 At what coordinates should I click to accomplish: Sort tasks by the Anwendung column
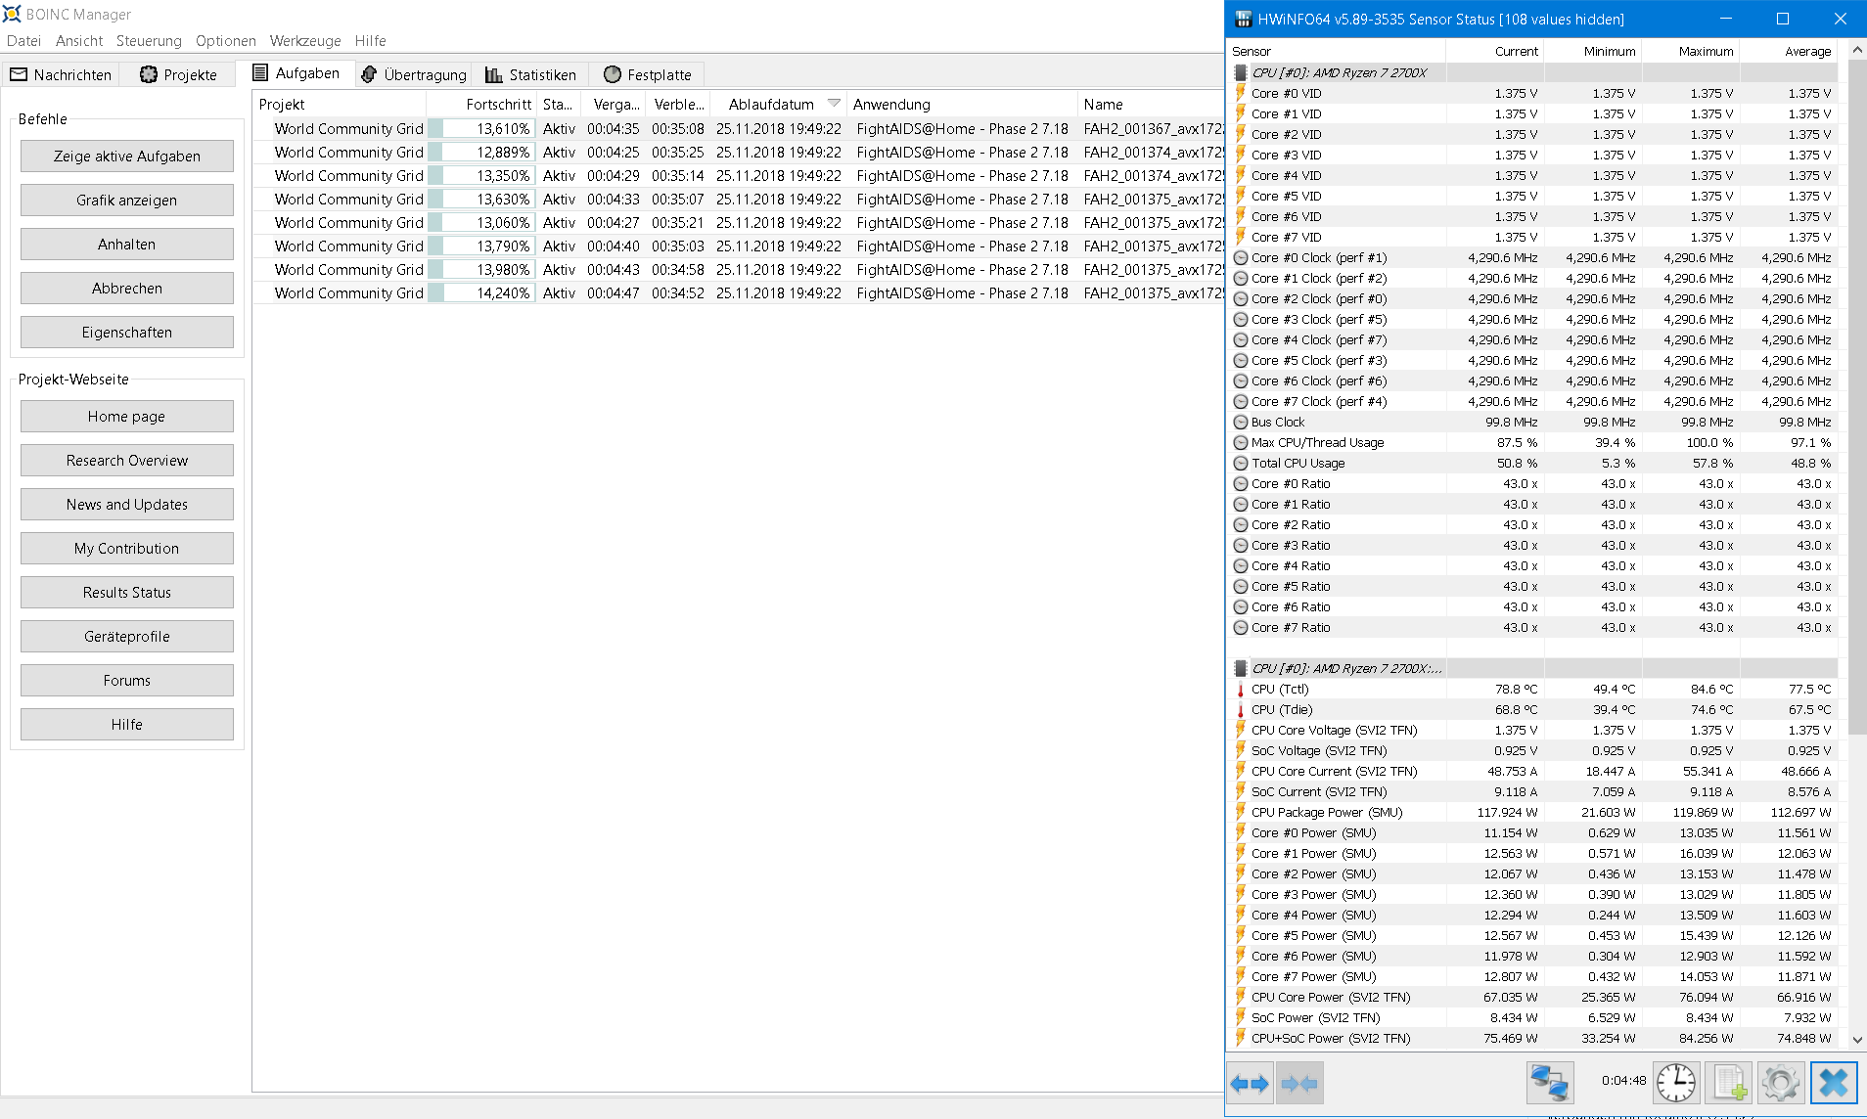tap(961, 105)
